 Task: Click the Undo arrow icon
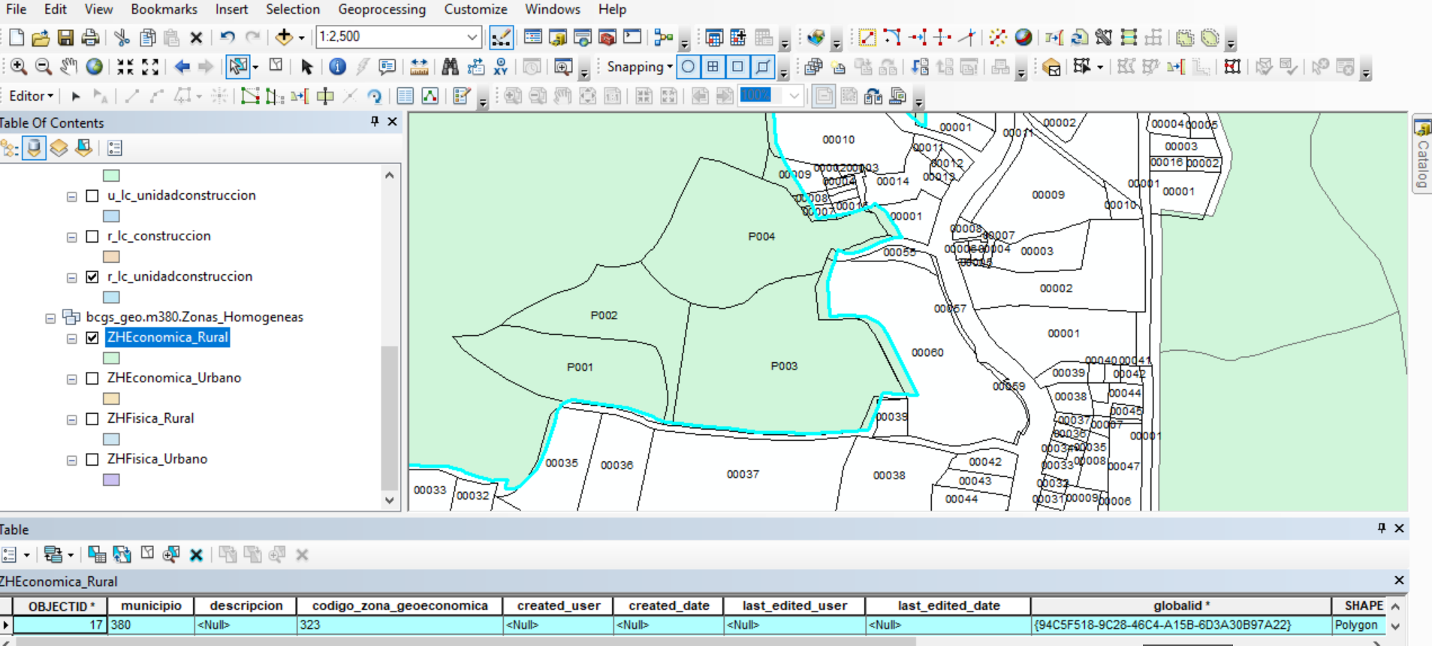point(228,37)
